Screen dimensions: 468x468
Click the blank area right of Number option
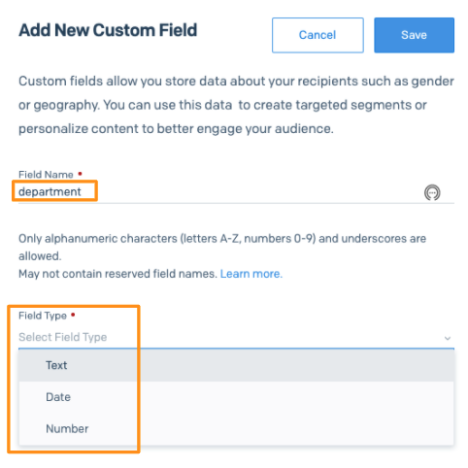tap(272, 428)
